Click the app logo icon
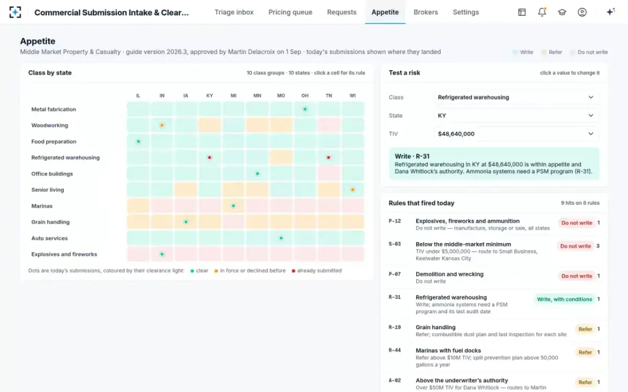Screen dimensions: 628x392 15,12
